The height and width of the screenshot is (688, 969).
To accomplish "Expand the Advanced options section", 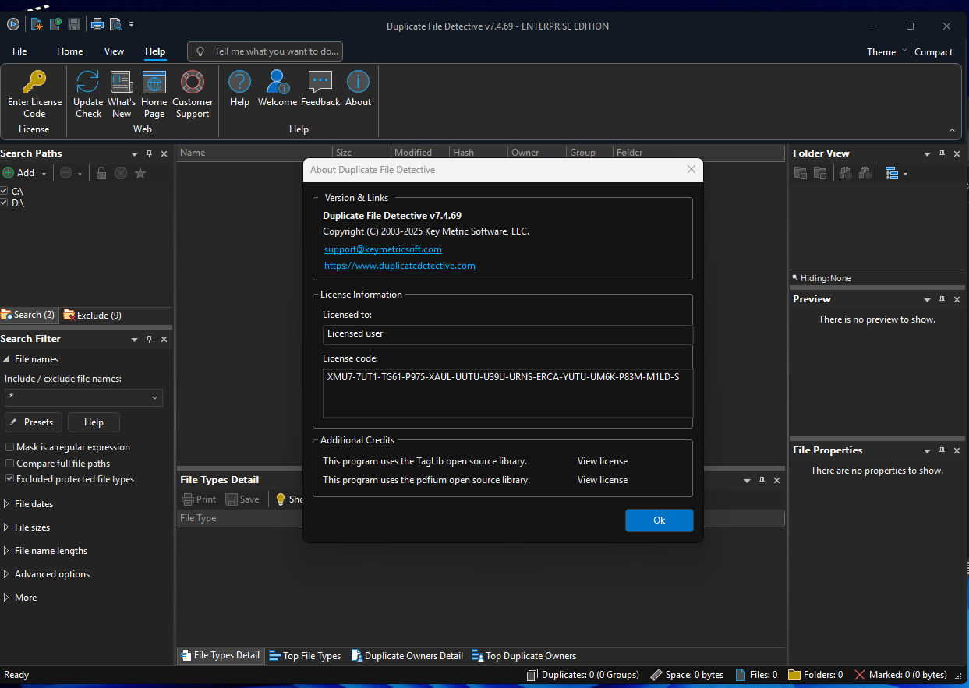I will 6,574.
